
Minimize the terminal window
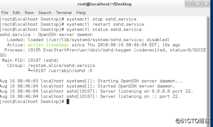[x=189, y=4]
